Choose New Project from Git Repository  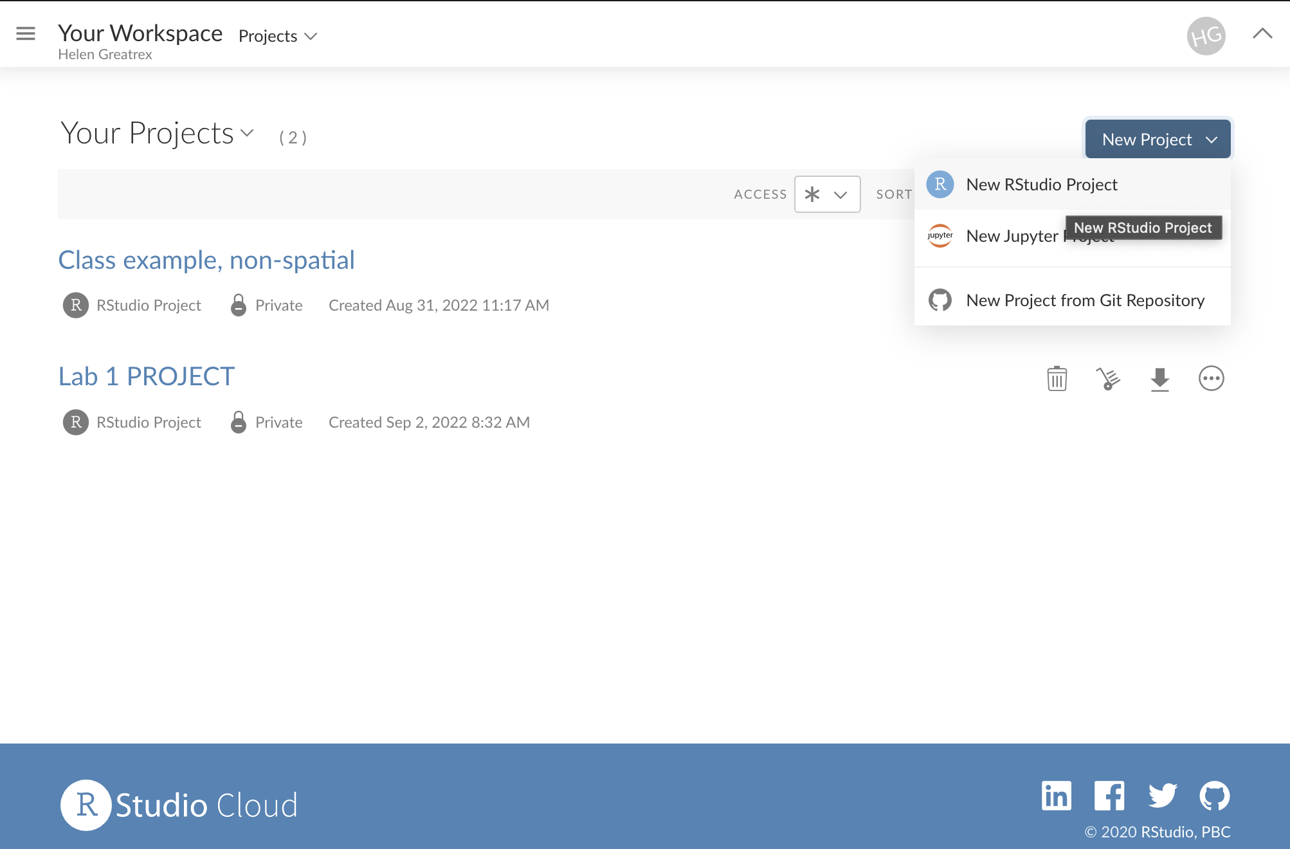(x=1085, y=300)
